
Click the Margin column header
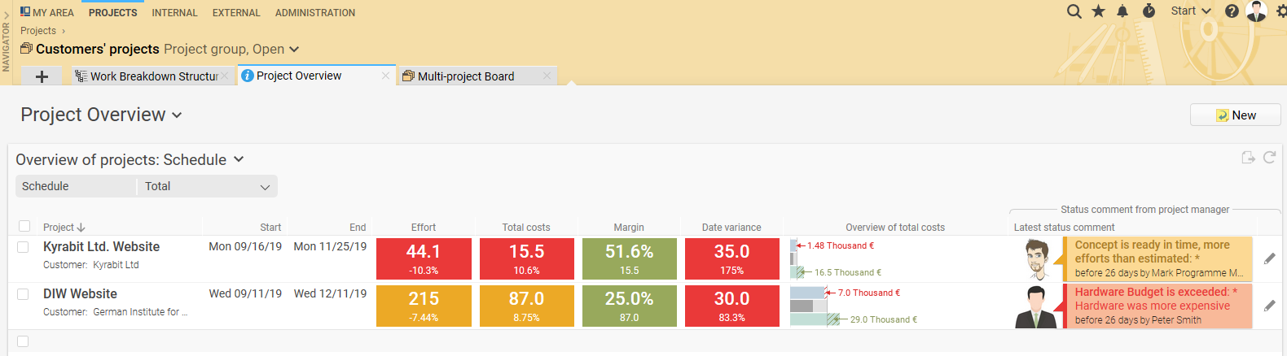[629, 228]
